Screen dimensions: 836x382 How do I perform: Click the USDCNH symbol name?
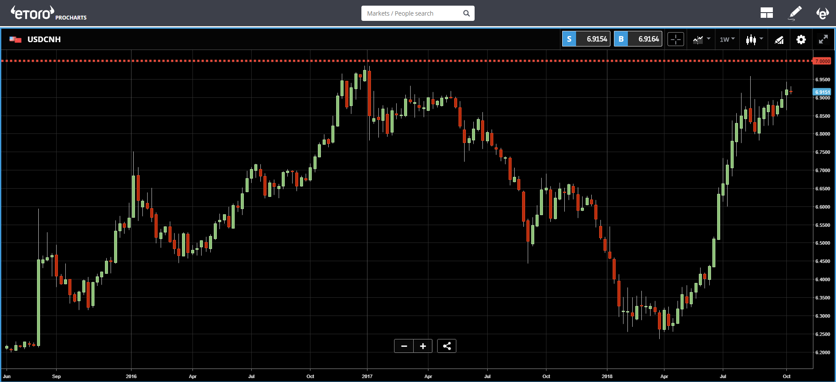tap(44, 40)
